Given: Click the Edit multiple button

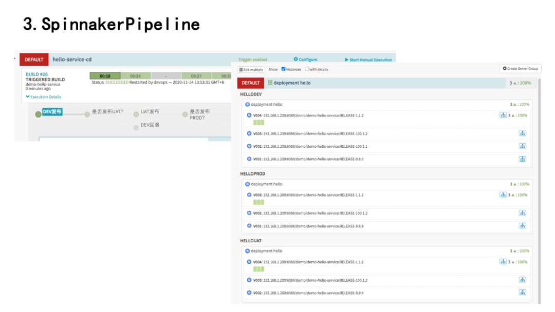Looking at the screenshot, I should [251, 70].
